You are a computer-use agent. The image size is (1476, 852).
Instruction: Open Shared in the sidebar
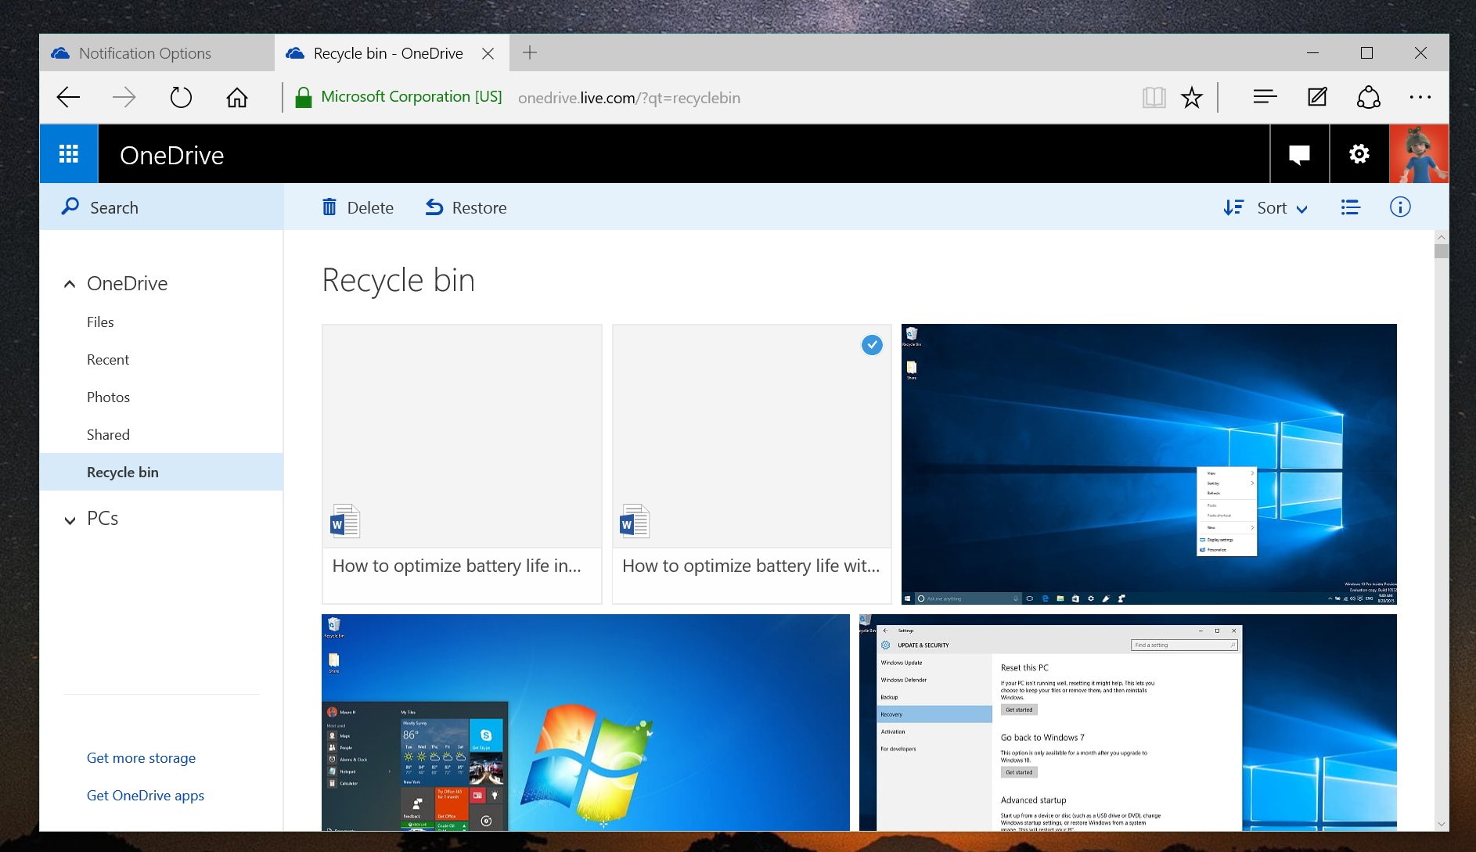[x=108, y=434]
